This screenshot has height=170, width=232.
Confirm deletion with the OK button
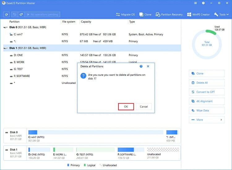pos(126,107)
